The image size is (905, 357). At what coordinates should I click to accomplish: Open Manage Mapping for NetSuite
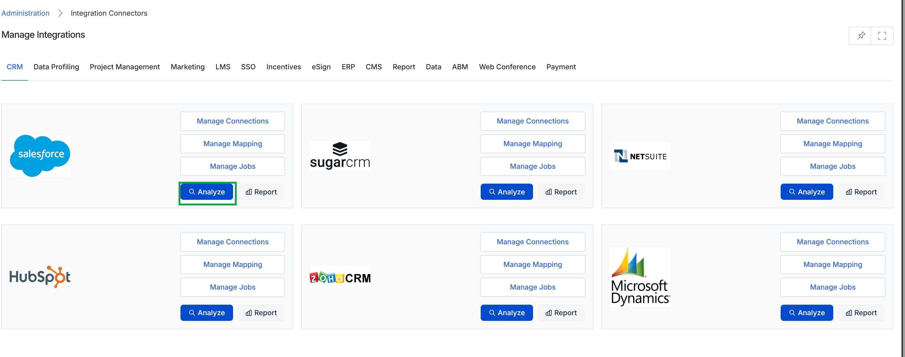pyautogui.click(x=833, y=143)
